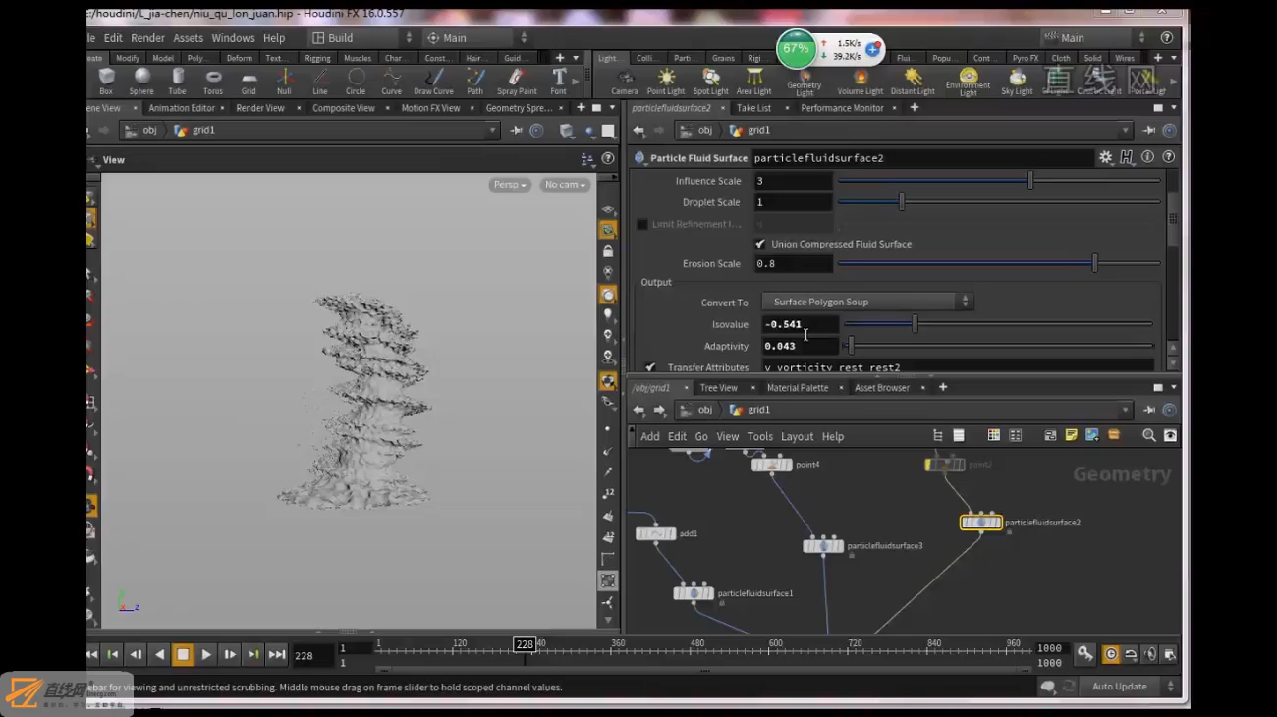The height and width of the screenshot is (717, 1277).
Task: Open the network editor color palette
Action: [x=994, y=435]
